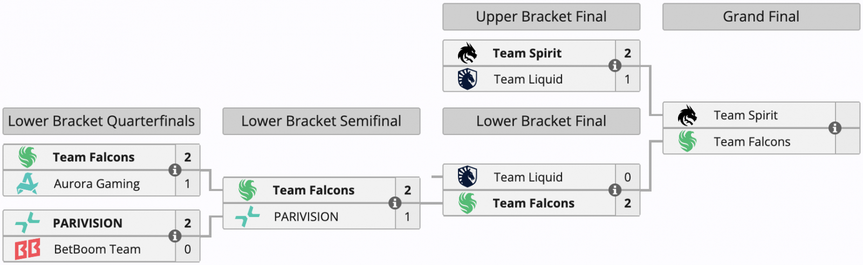This screenshot has height=265, width=863.
Task: Open BetBoom Team name link
Action: (98, 249)
